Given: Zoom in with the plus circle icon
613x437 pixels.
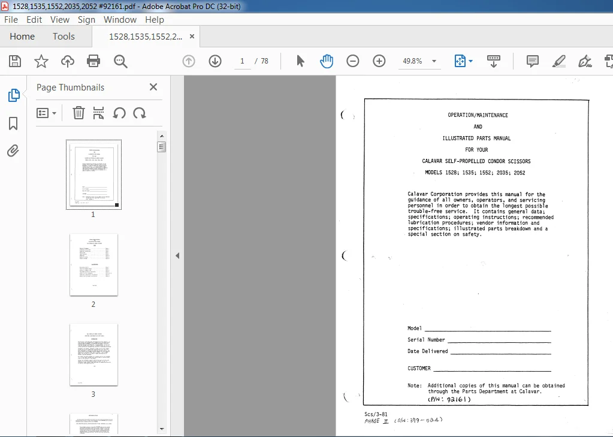Looking at the screenshot, I should pos(379,61).
